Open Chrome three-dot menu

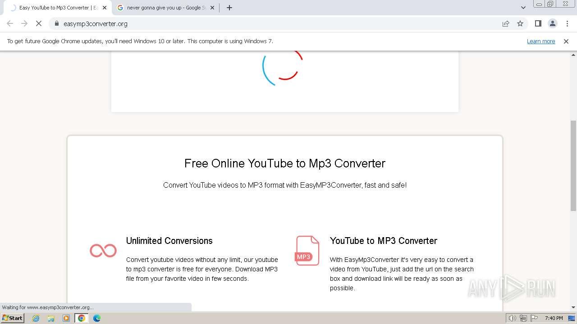pyautogui.click(x=567, y=23)
